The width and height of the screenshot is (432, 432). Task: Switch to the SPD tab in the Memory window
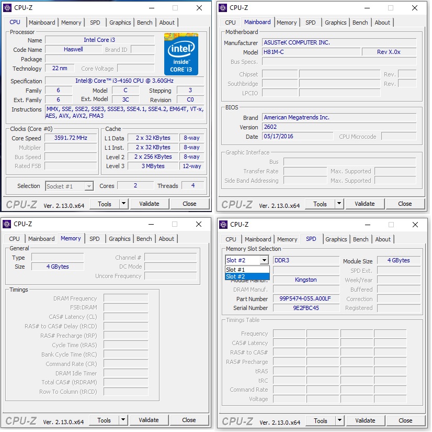[95, 239]
